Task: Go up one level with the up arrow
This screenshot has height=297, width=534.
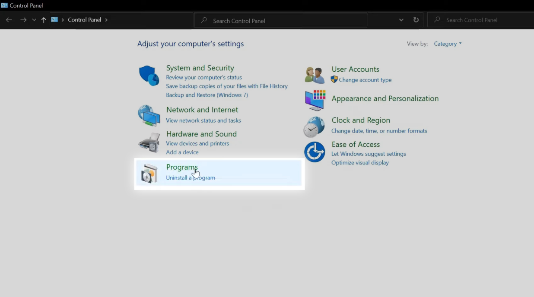Action: (44, 19)
